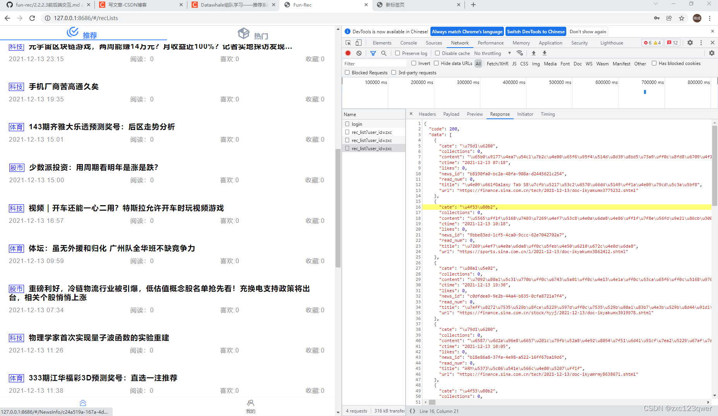Click the page vertical scrollbar thumb
The height and width of the screenshot is (416, 718).
(338, 208)
